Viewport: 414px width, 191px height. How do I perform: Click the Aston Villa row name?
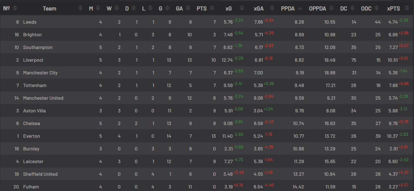point(34,111)
